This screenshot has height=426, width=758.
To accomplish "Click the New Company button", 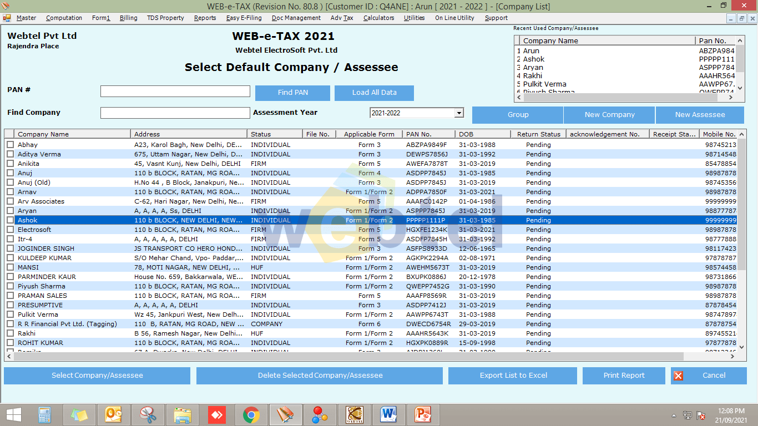I will 609,115.
